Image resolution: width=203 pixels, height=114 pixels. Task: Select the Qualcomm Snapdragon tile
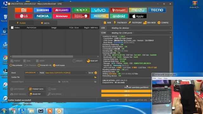(81, 16)
